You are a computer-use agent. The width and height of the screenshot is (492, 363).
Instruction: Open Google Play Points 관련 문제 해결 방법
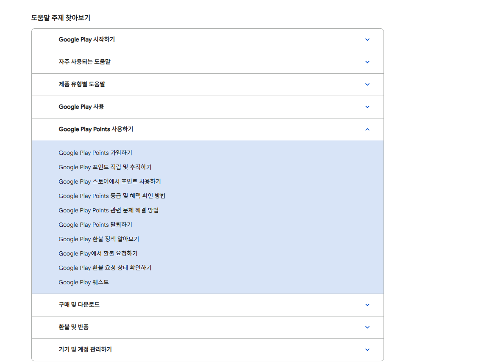108,210
